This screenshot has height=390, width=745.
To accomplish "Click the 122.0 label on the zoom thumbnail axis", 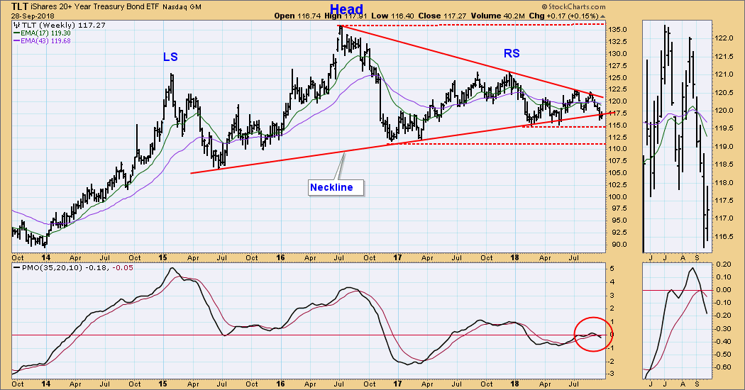I will pyautogui.click(x=724, y=38).
